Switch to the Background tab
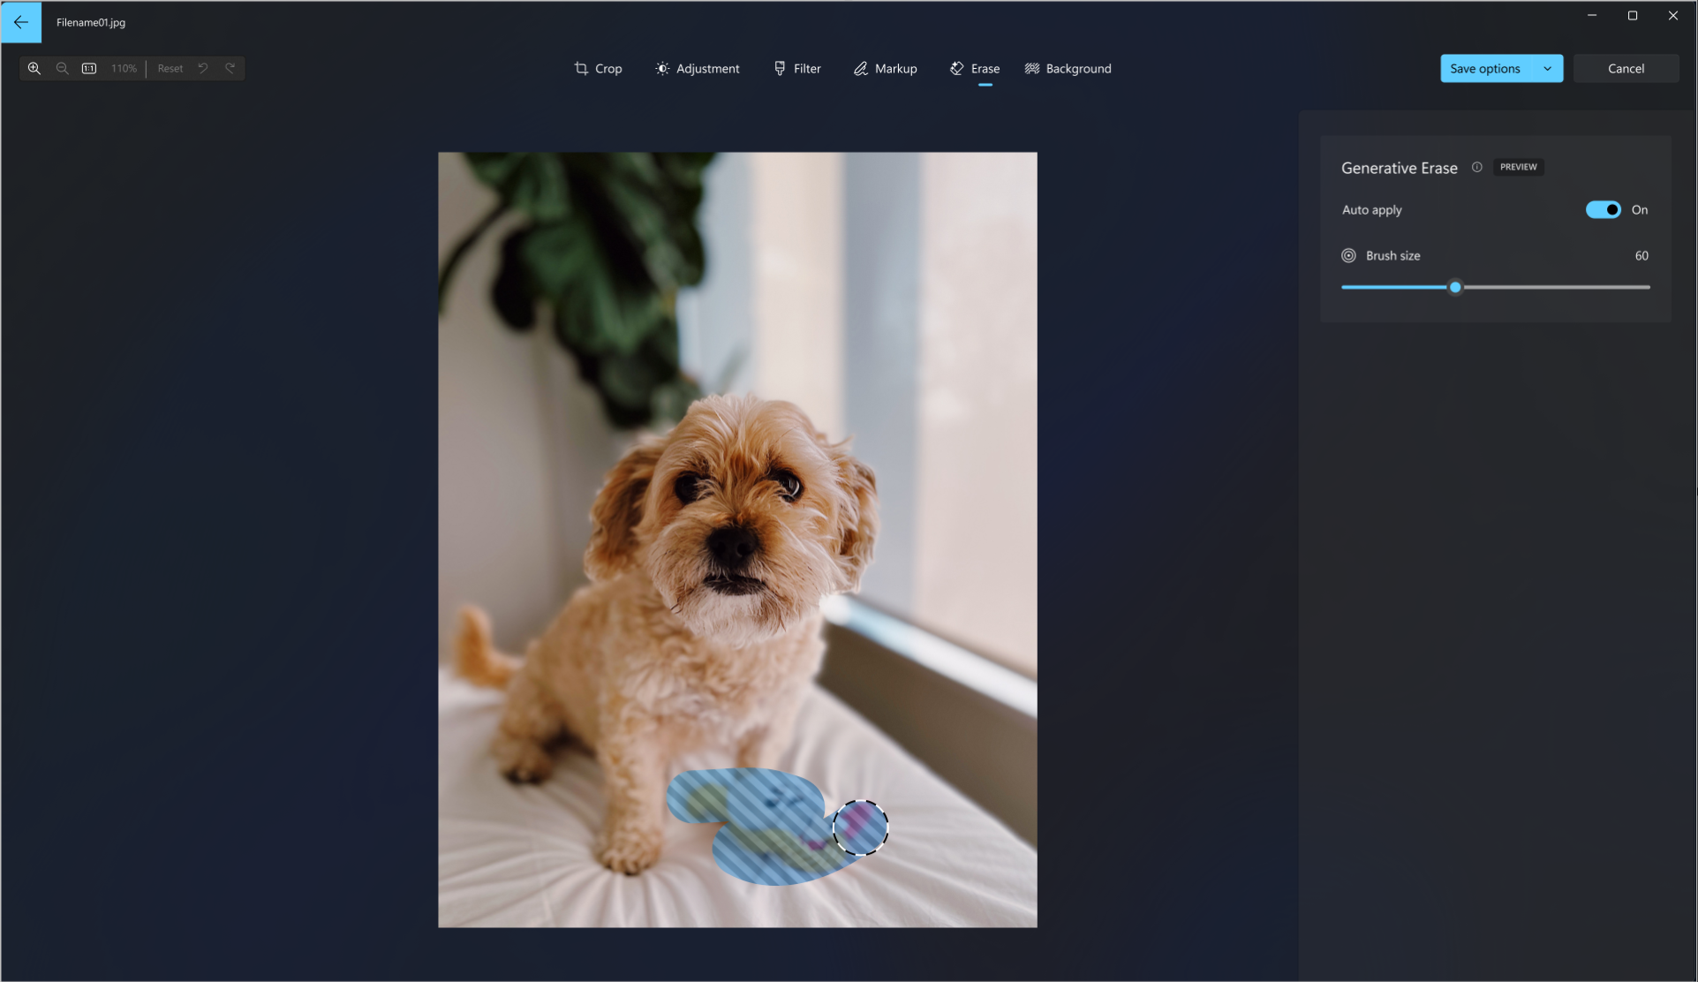1698x982 pixels. [1067, 68]
